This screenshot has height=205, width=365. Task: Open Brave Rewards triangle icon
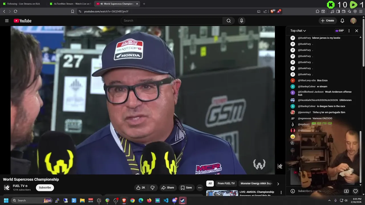click(279, 11)
